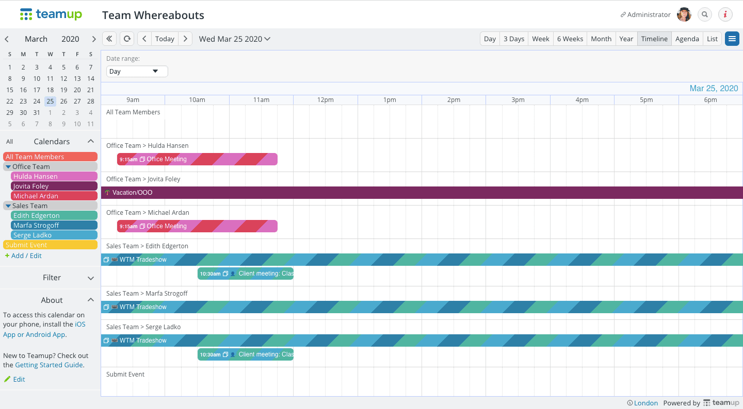Switch to the Agenda view tab
This screenshot has width=743, height=409.
pos(687,39)
